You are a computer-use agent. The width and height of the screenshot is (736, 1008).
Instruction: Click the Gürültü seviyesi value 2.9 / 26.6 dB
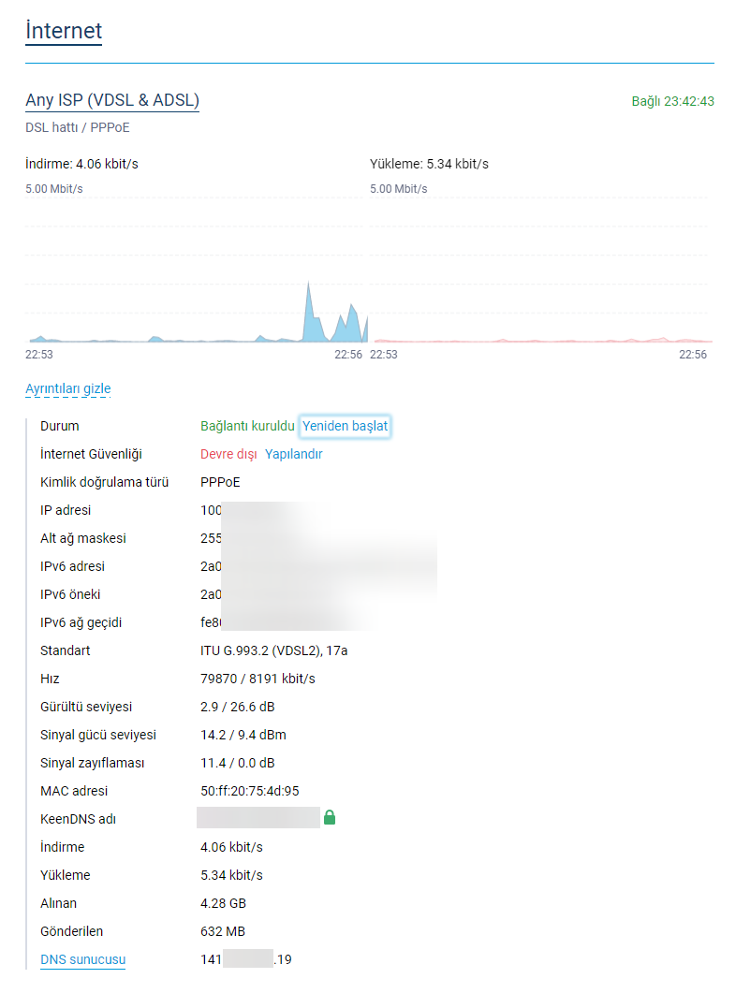pyautogui.click(x=237, y=707)
